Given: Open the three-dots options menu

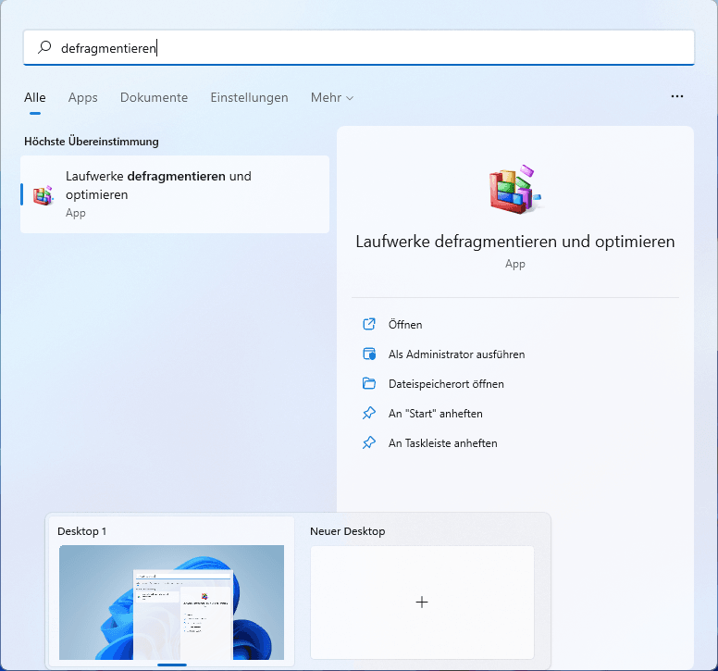Looking at the screenshot, I should point(677,96).
